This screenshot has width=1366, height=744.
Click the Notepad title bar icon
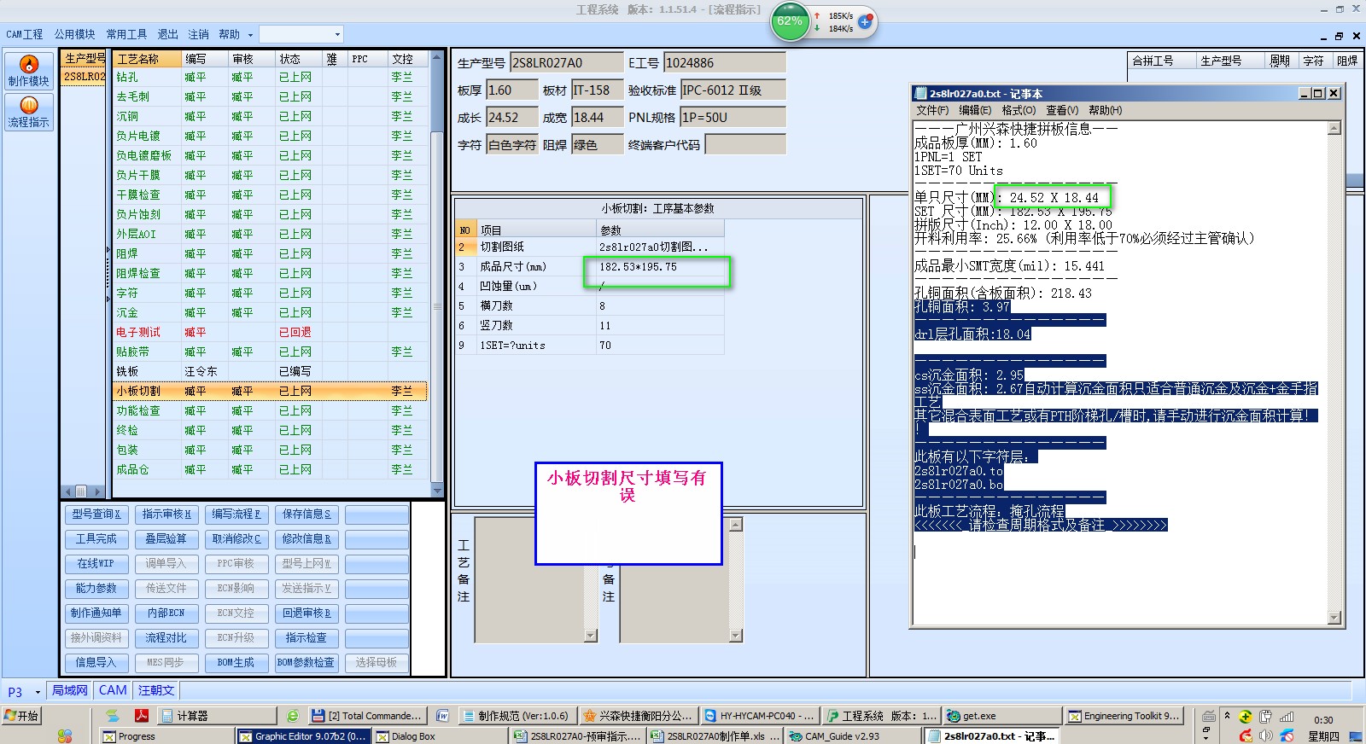920,93
